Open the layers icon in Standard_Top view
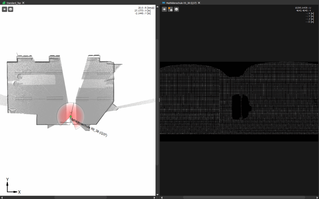 pos(11,9)
